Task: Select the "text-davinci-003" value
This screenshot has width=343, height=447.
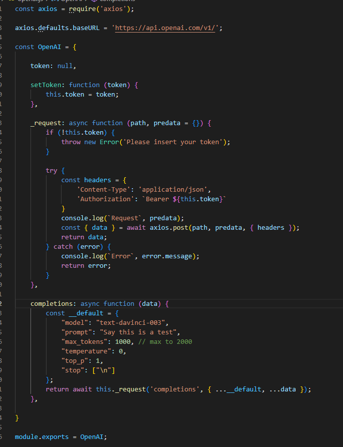Action: [x=130, y=322]
